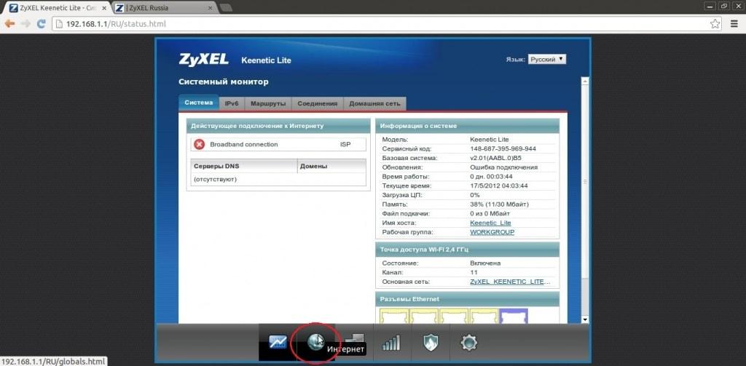Close the ZyXEL Keenetic Lite browser tab
The height and width of the screenshot is (366, 746).
pyautogui.click(x=104, y=8)
